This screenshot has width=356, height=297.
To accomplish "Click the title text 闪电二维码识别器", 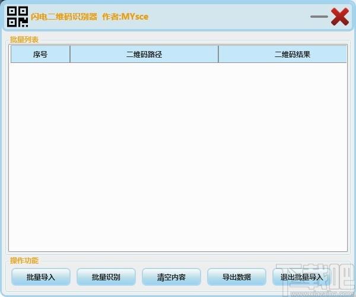I will click(x=64, y=17).
